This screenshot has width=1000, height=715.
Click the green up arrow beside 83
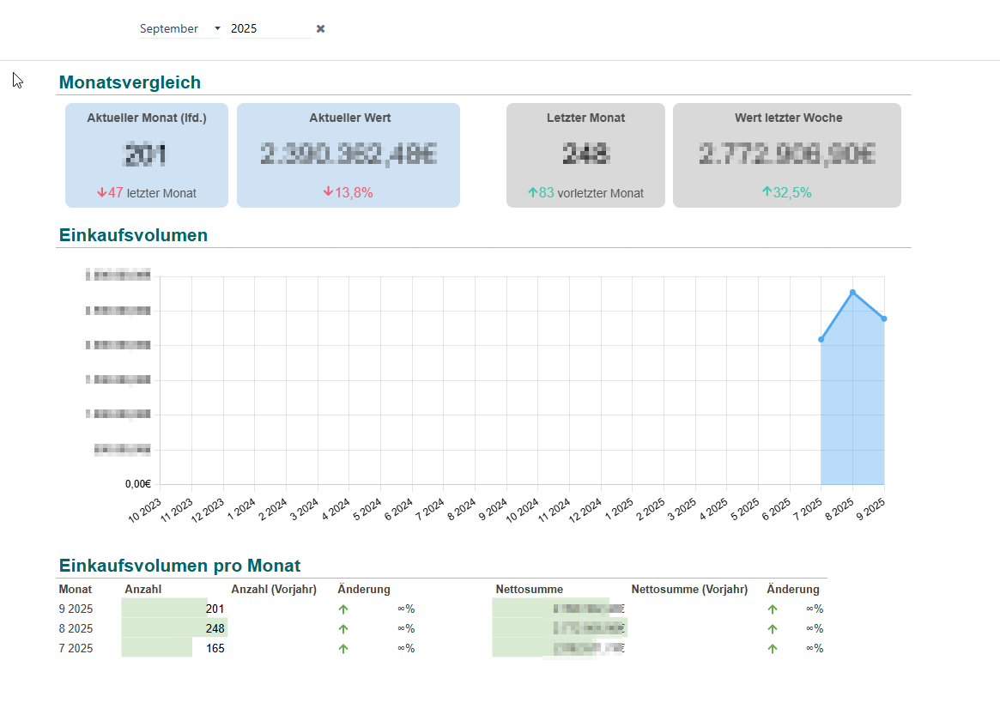click(x=532, y=192)
